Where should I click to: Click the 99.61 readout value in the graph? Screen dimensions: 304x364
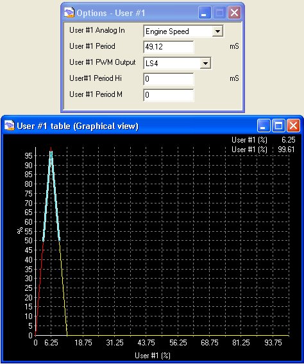(286, 150)
